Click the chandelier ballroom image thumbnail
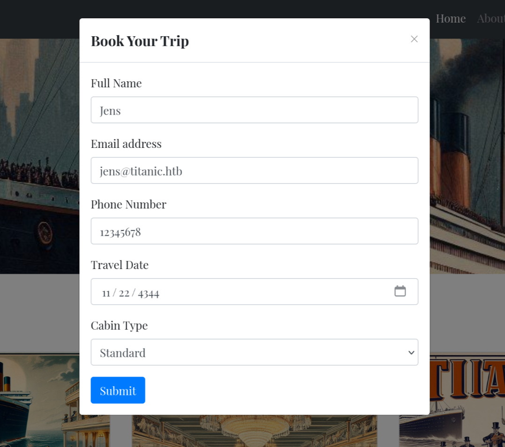The height and width of the screenshot is (447, 505). coord(255,431)
